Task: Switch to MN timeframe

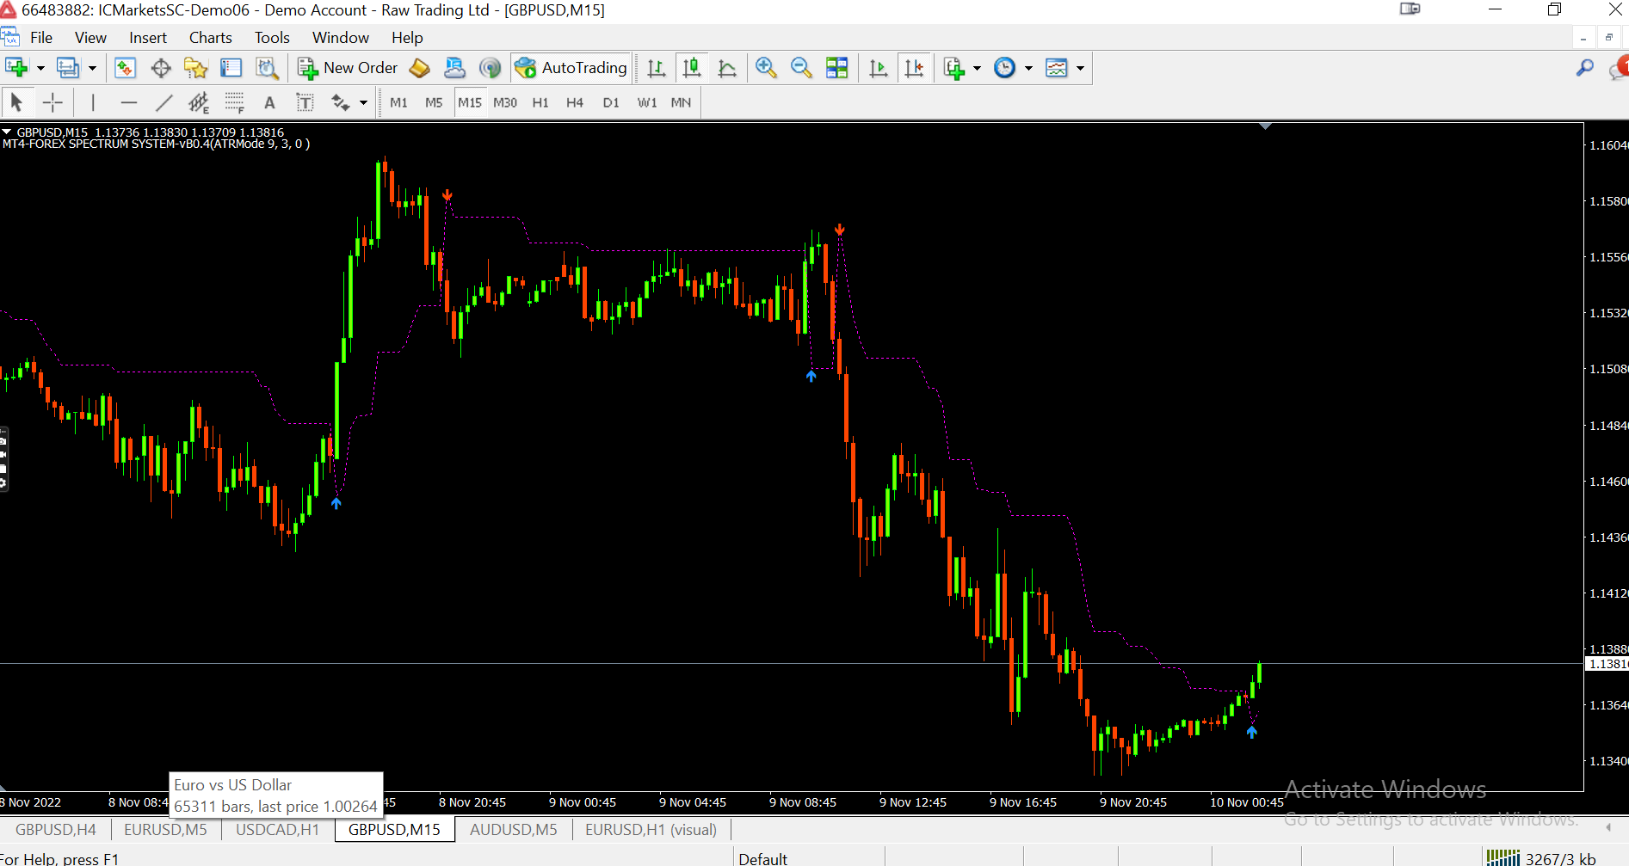Action: pyautogui.click(x=681, y=102)
